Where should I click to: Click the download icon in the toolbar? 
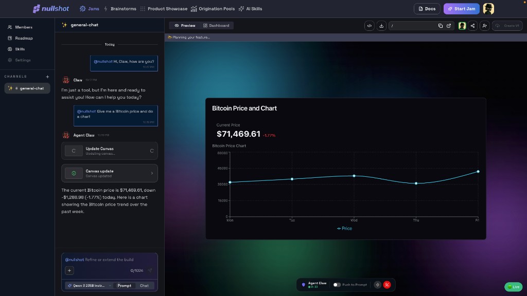pyautogui.click(x=381, y=26)
